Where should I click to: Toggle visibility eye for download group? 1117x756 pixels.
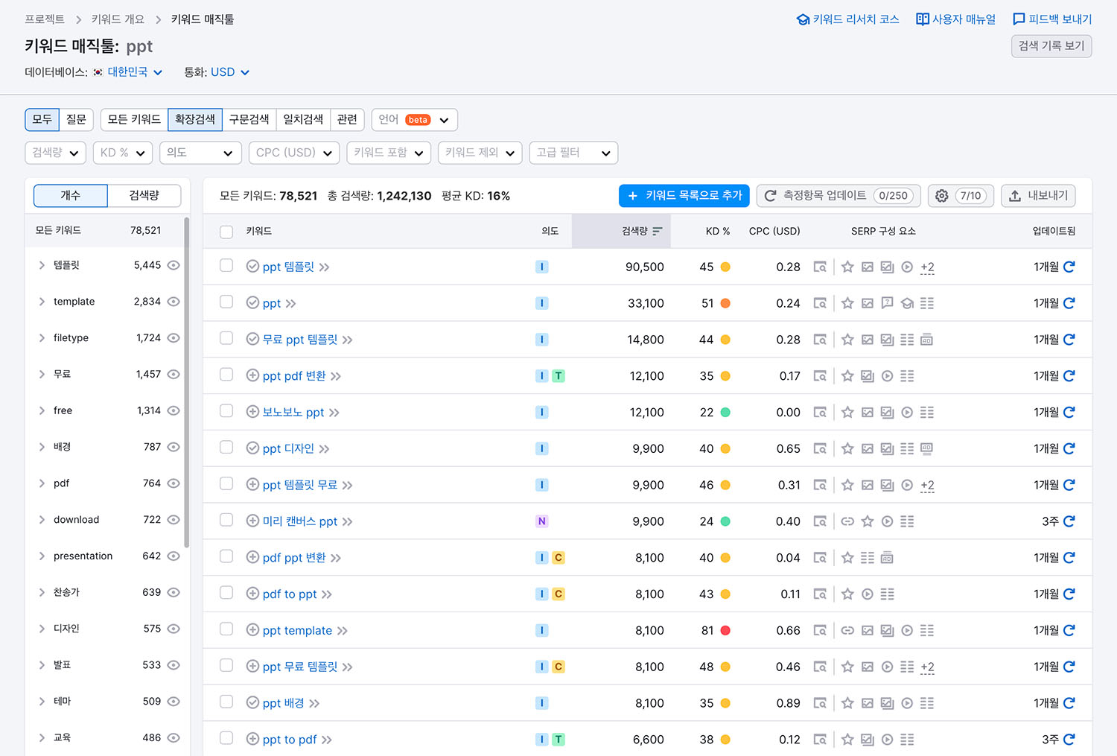(174, 520)
